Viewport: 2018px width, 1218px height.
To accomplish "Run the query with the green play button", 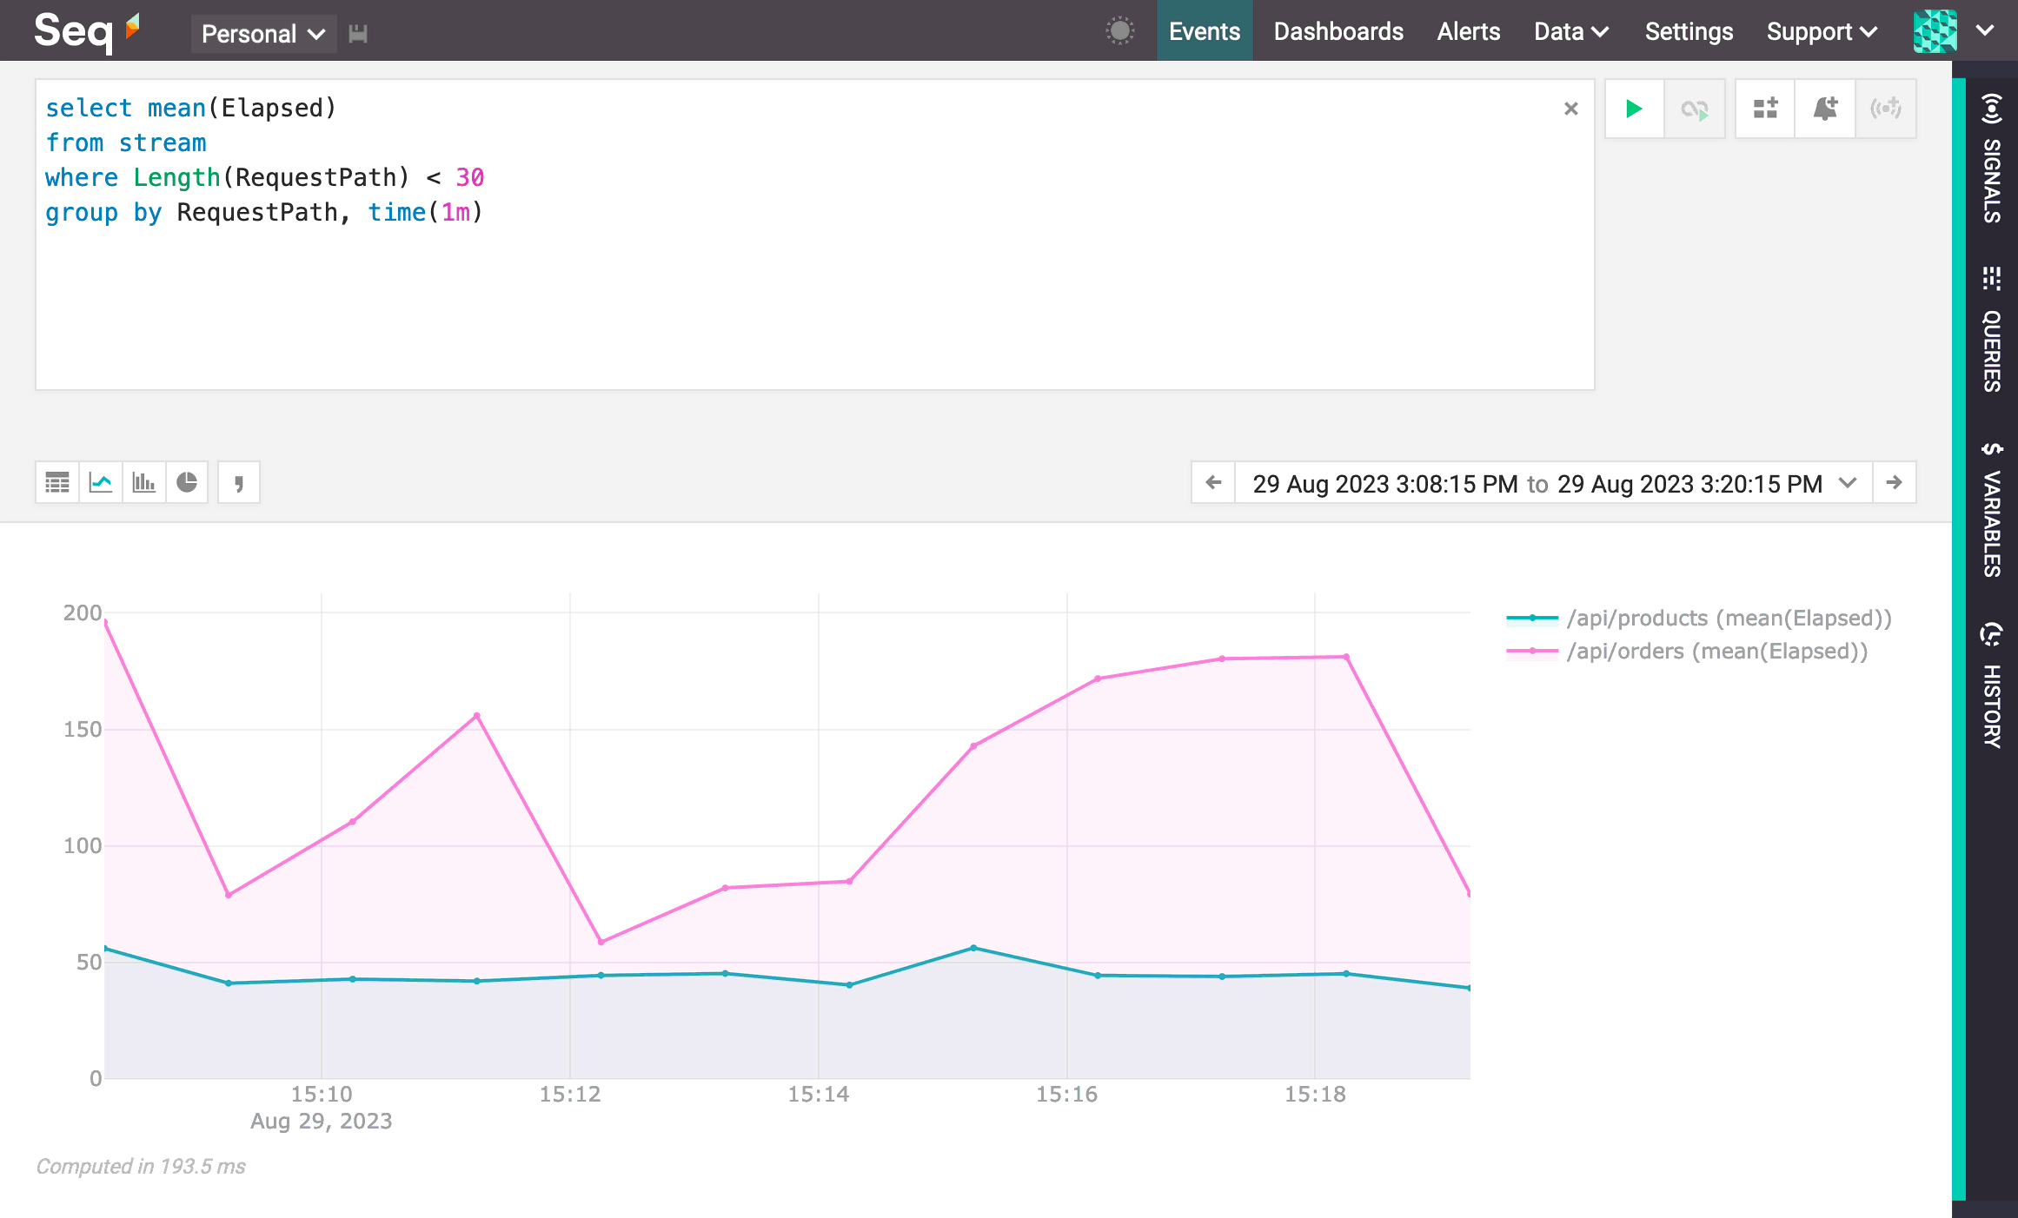I will [x=1634, y=109].
